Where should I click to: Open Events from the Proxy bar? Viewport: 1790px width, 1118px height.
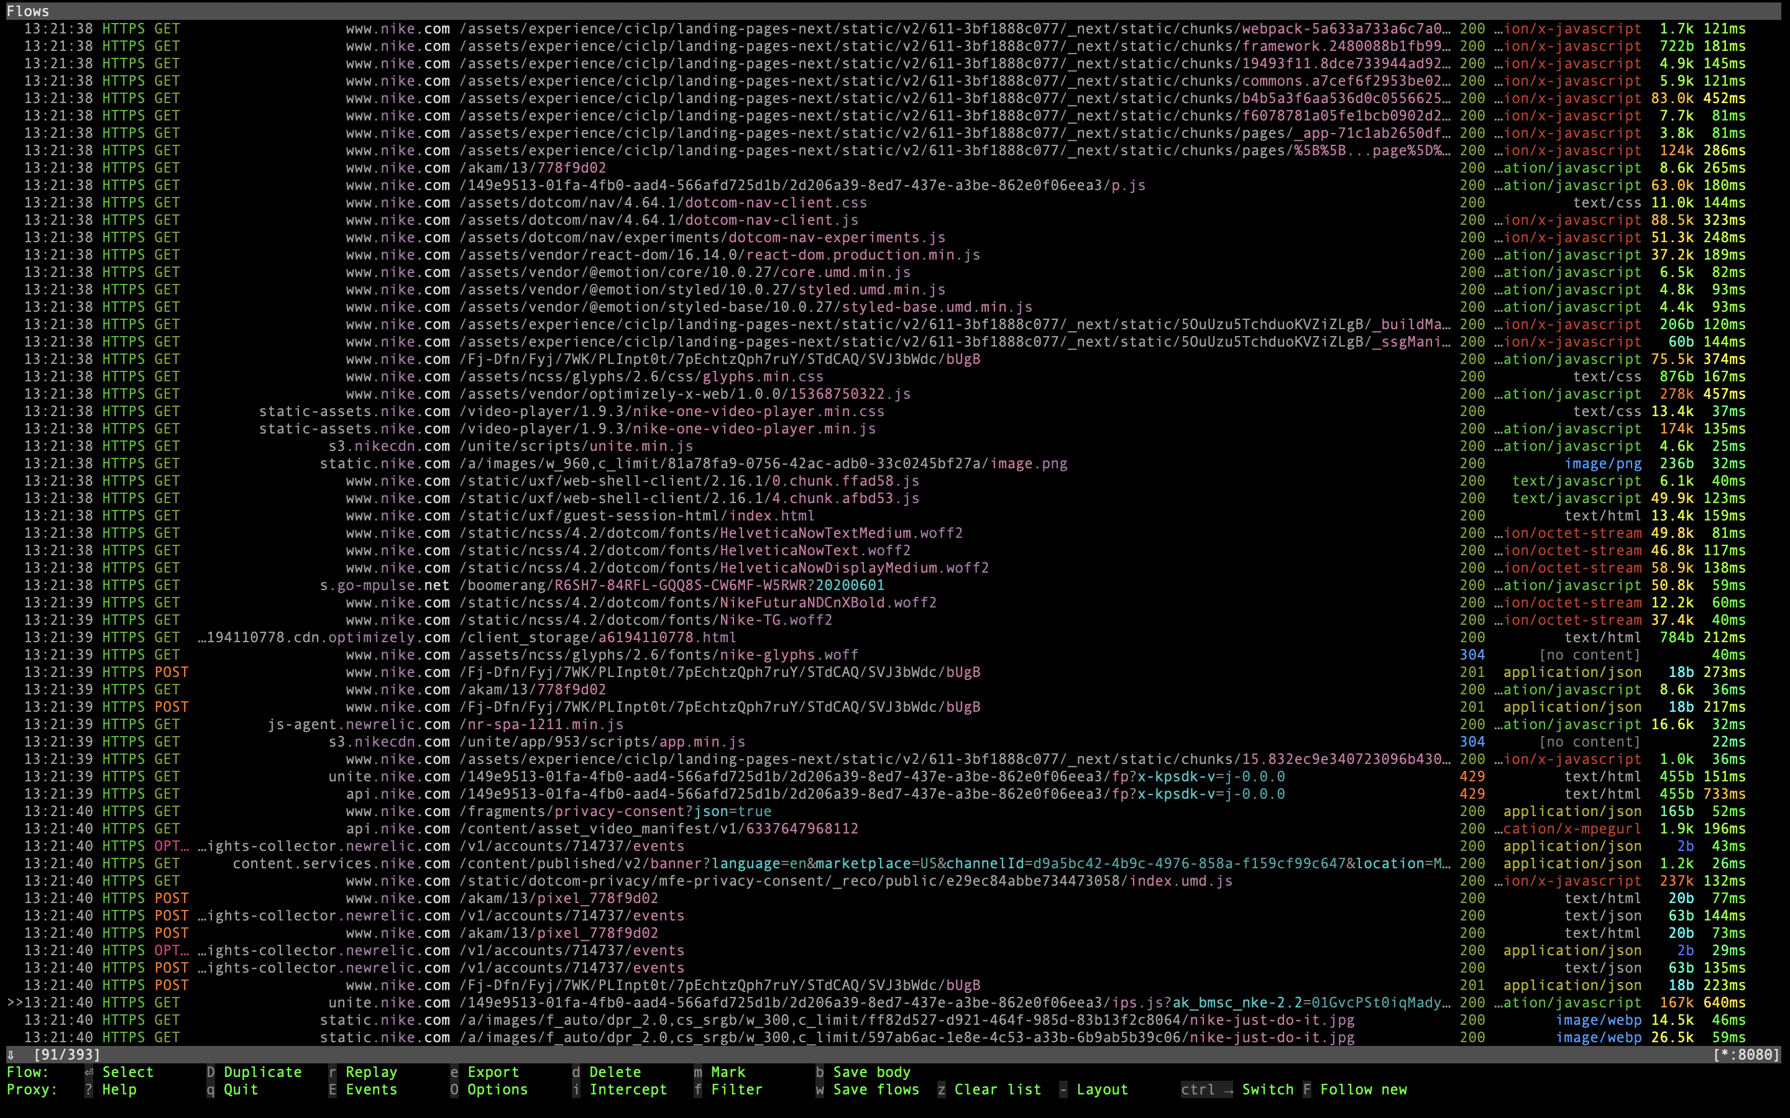pyautogui.click(x=371, y=1089)
